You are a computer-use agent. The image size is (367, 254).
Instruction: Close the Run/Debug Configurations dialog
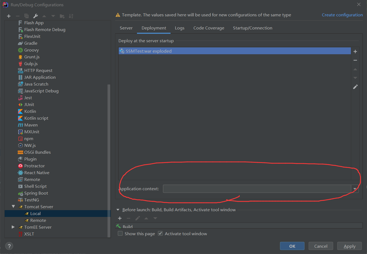tap(359, 4)
